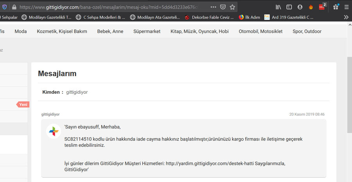
Task: Open the page actions three-dot menu
Action: pos(213,7)
